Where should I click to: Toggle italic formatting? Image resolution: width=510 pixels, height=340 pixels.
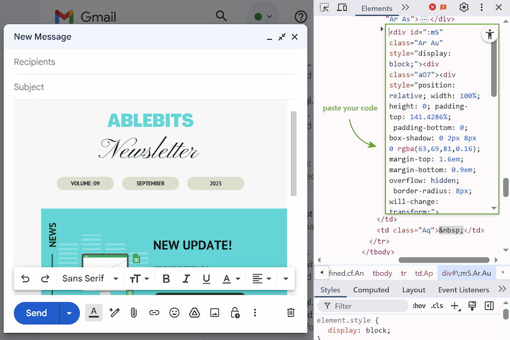tap(186, 278)
